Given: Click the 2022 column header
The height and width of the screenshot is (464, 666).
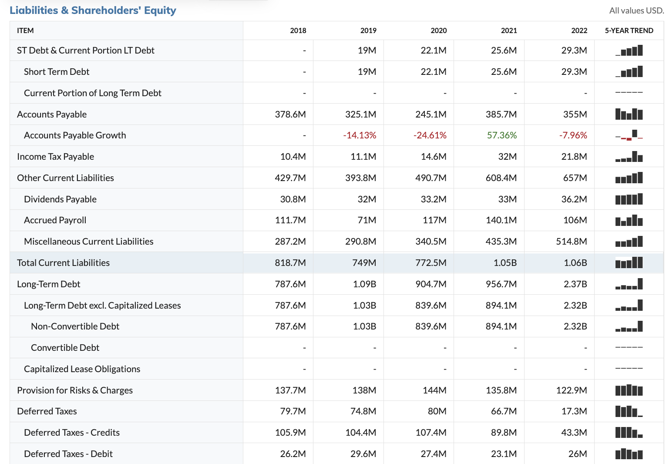Looking at the screenshot, I should pyautogui.click(x=579, y=30).
